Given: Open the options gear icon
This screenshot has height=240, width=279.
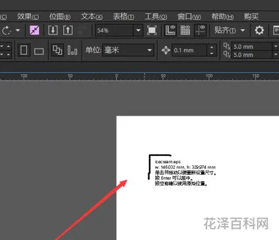Looking at the screenshot, I should click(259, 30).
